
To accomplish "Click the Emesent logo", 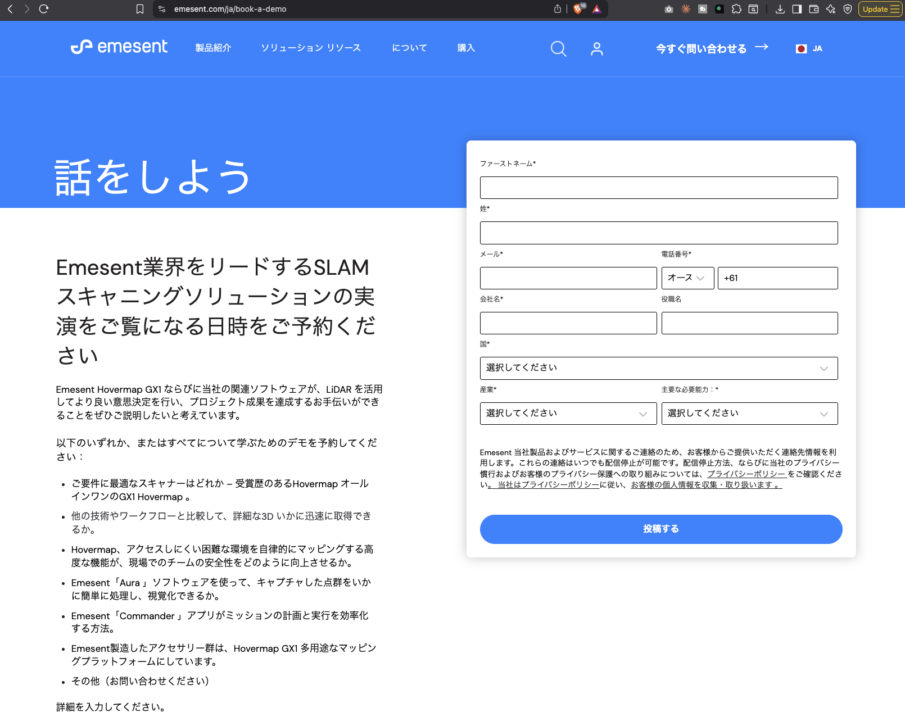I will coord(119,47).
